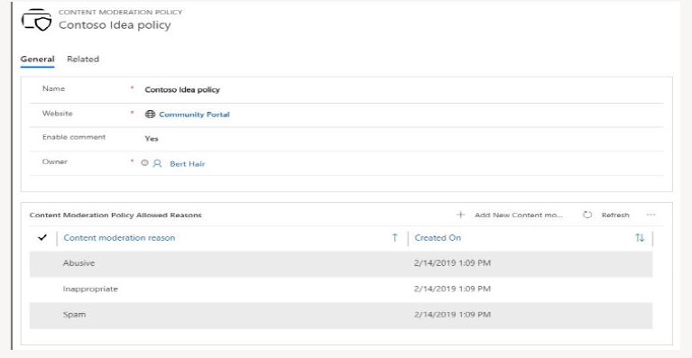This screenshot has width=692, height=358.
Task: Click the sort toggle arrows icon on Created On
Action: click(640, 238)
